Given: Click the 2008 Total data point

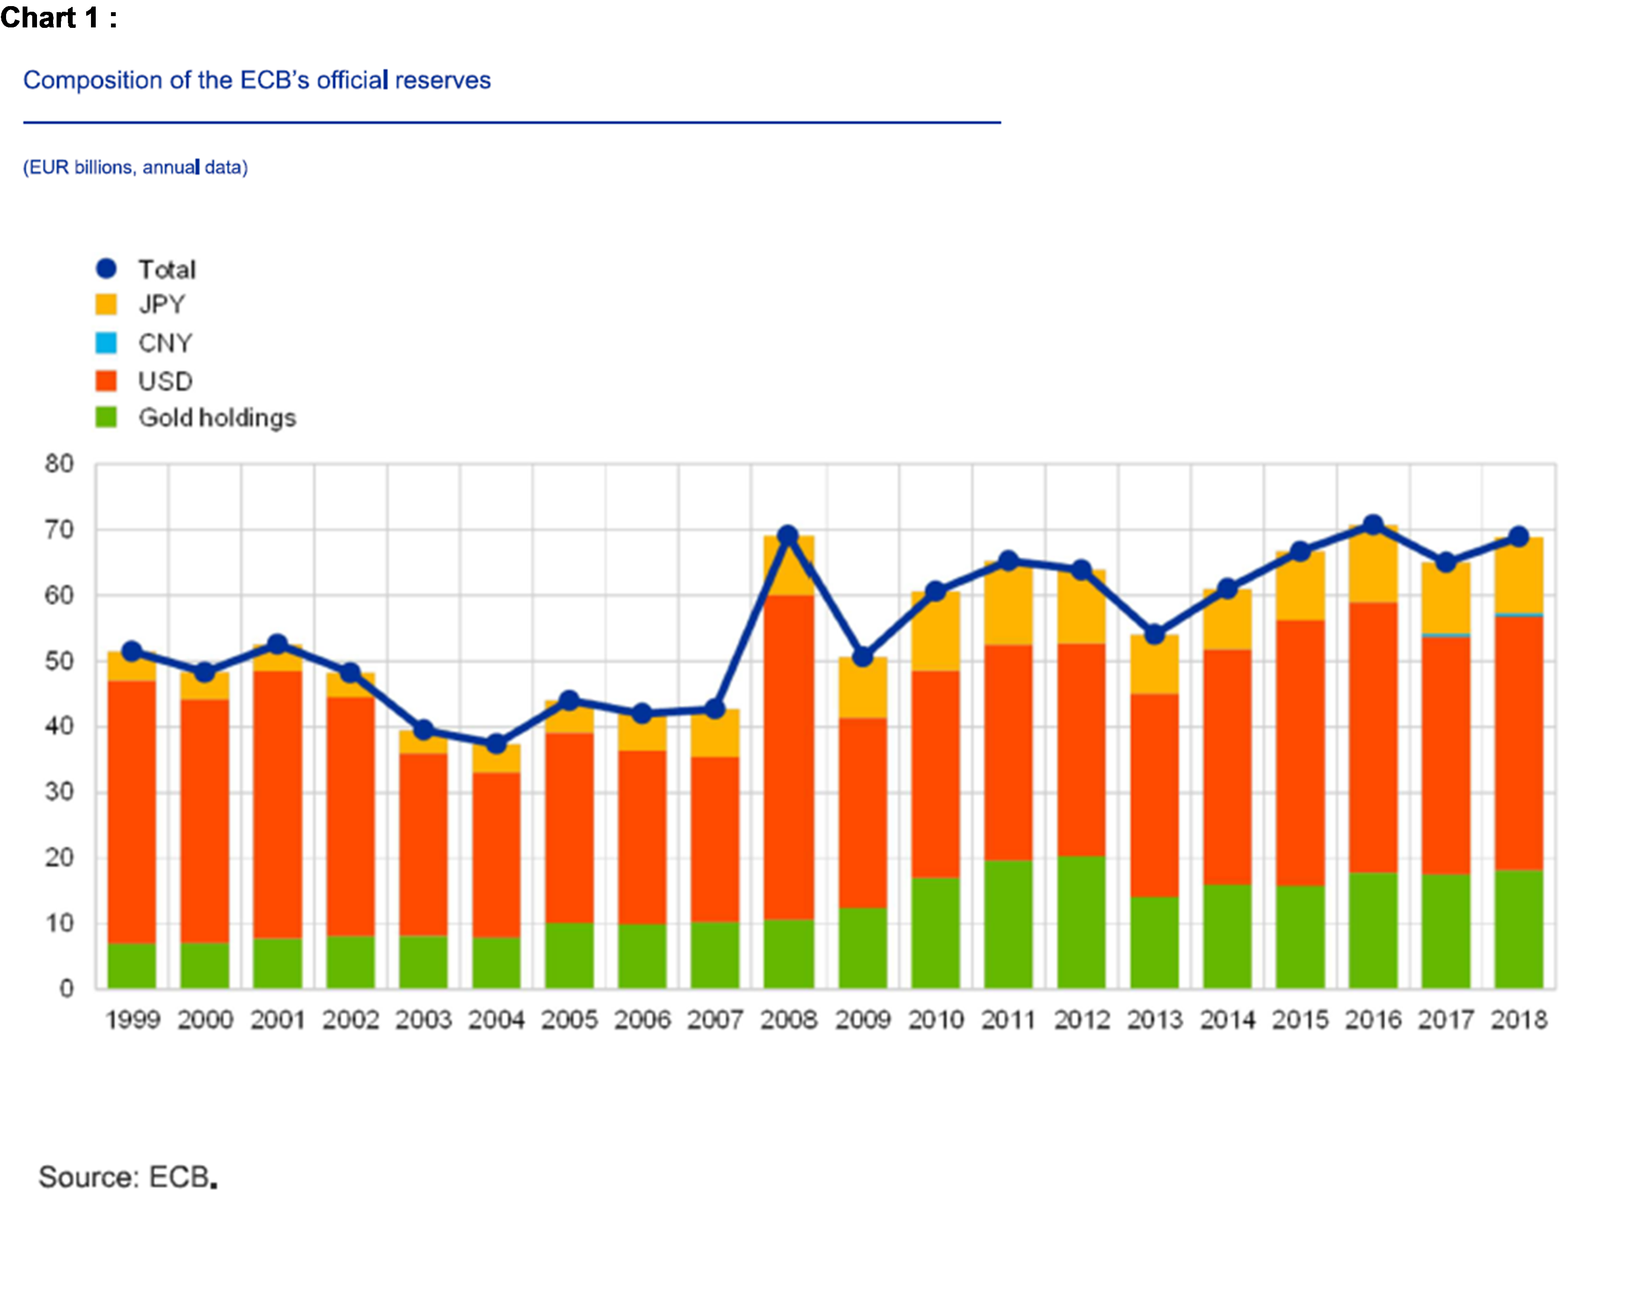Looking at the screenshot, I should coord(788,535).
